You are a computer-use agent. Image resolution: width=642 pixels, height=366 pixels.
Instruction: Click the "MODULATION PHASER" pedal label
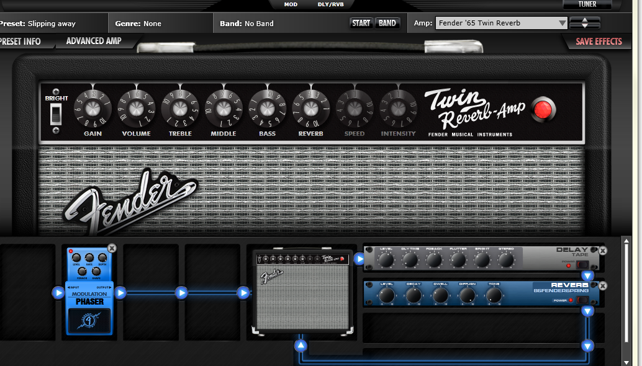pos(89,298)
